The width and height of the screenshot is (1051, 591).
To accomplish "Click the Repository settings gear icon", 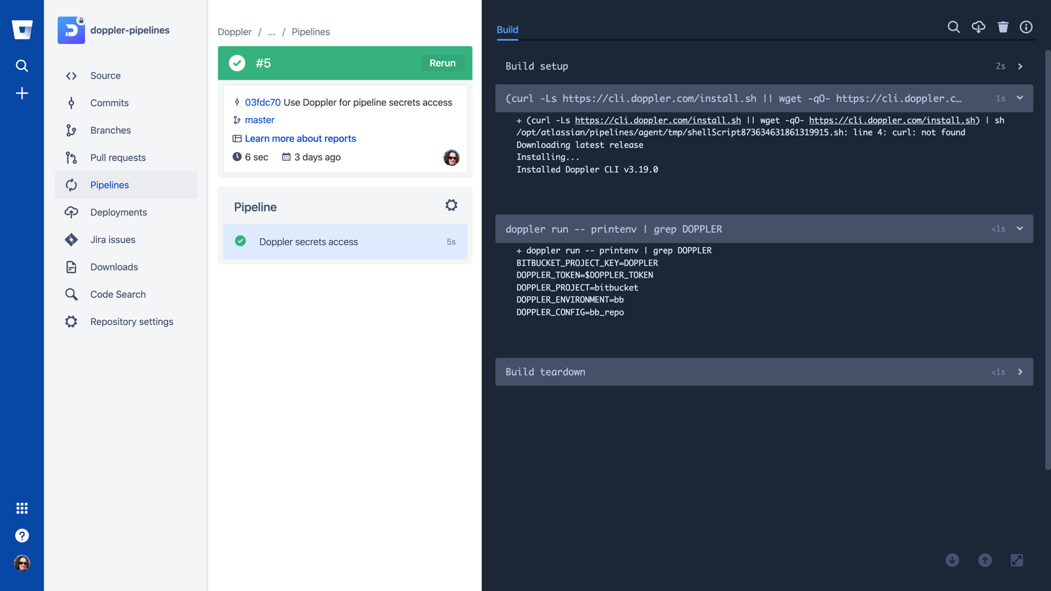I will coord(71,322).
